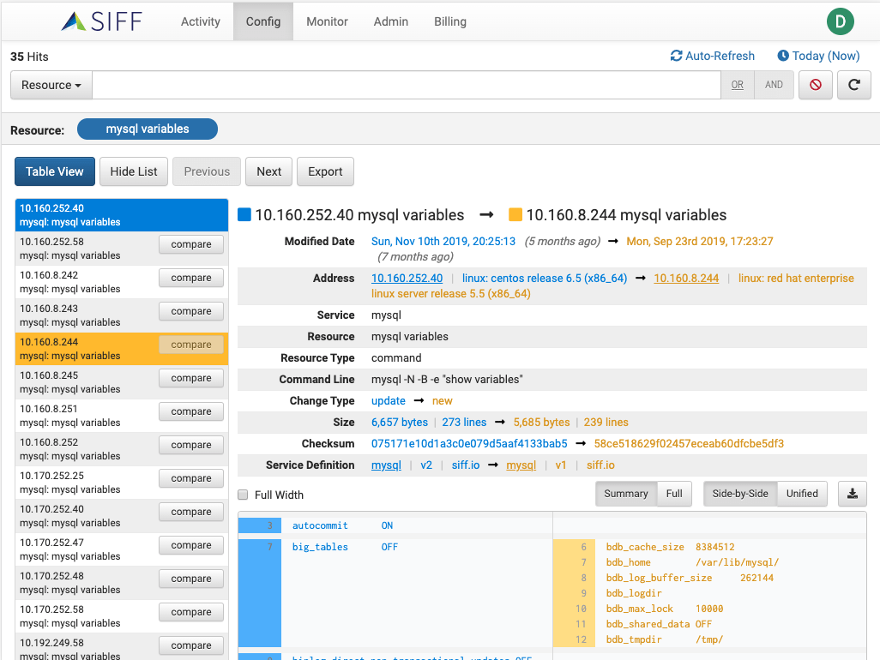Click the orange target color swatch
The image size is (880, 660).
point(515,215)
